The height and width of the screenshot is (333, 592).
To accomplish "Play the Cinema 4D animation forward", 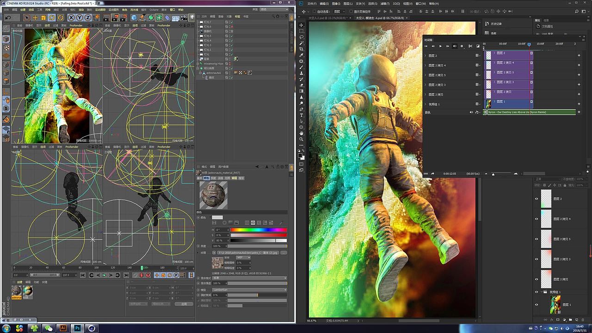I will [105, 275].
